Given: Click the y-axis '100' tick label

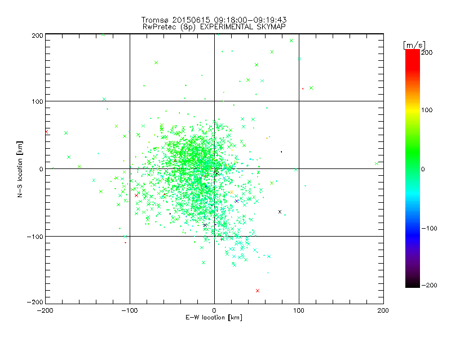Looking at the screenshot, I should 37,101.
